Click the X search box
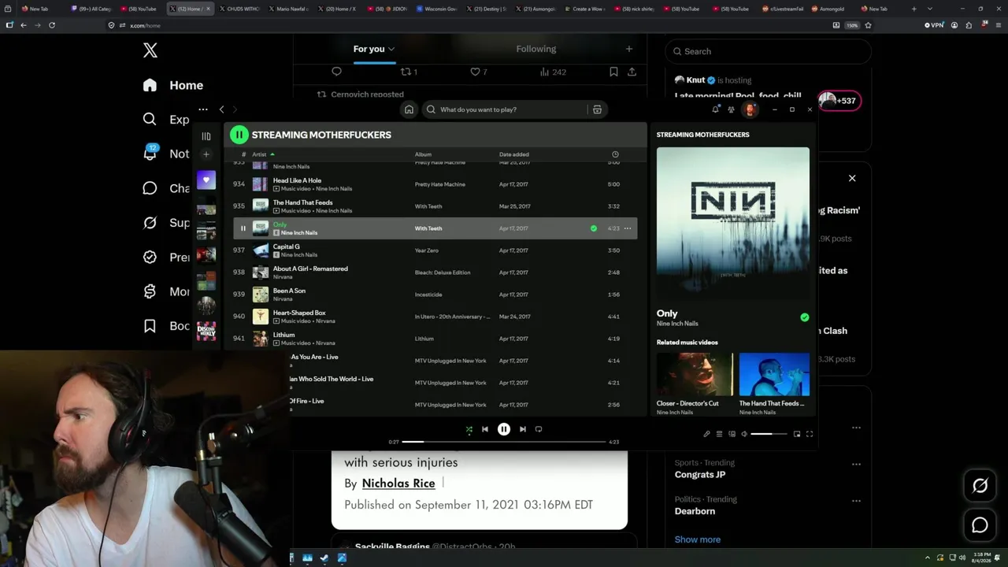1008x567 pixels. [x=769, y=51]
